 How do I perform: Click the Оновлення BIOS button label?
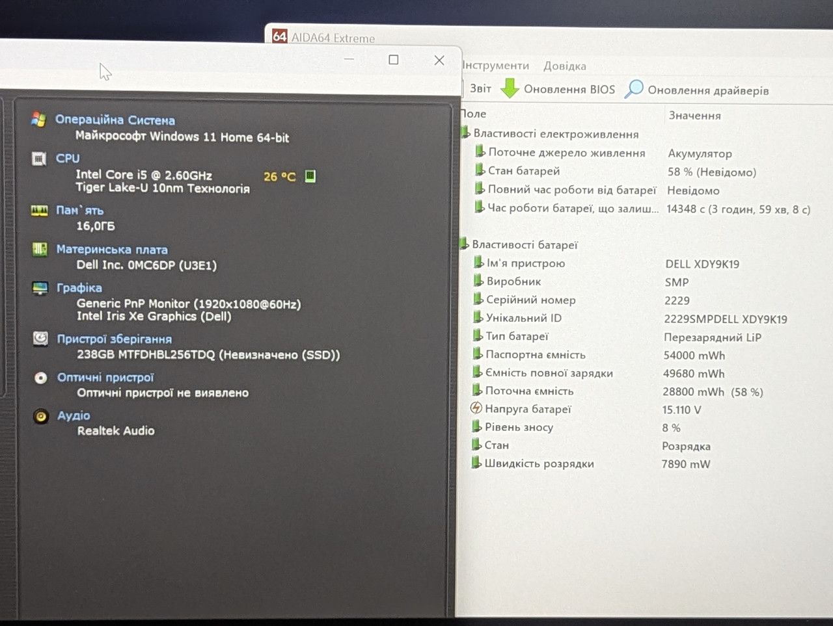(569, 89)
